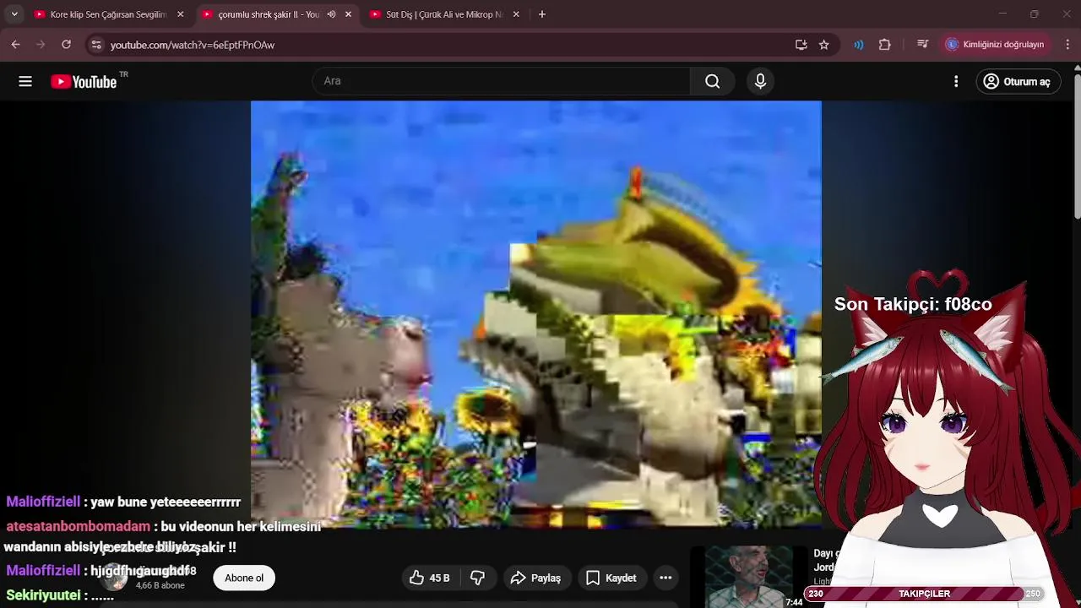Image resolution: width=1081 pixels, height=608 pixels.
Task: Start voice search with microphone icon
Action: point(760,81)
